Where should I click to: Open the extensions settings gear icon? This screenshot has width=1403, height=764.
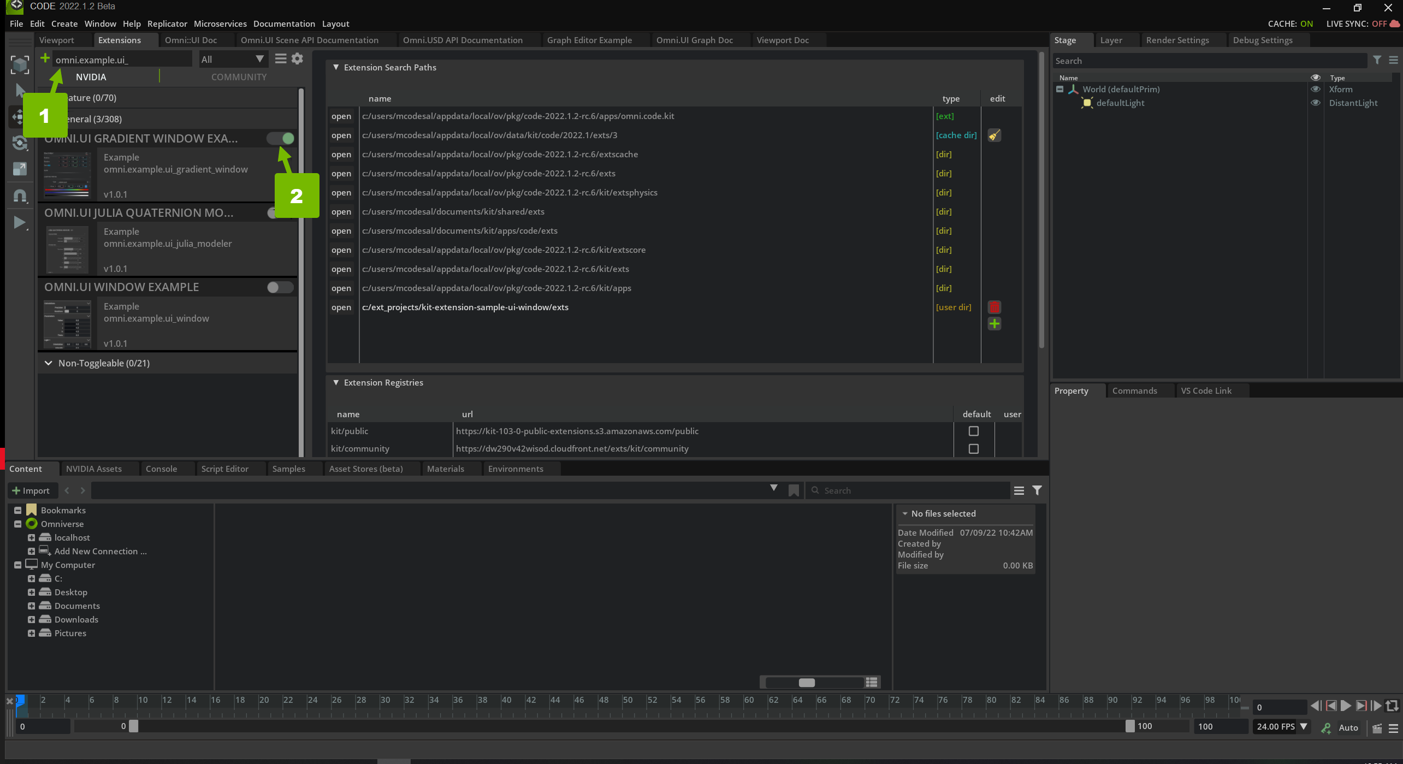(x=297, y=59)
